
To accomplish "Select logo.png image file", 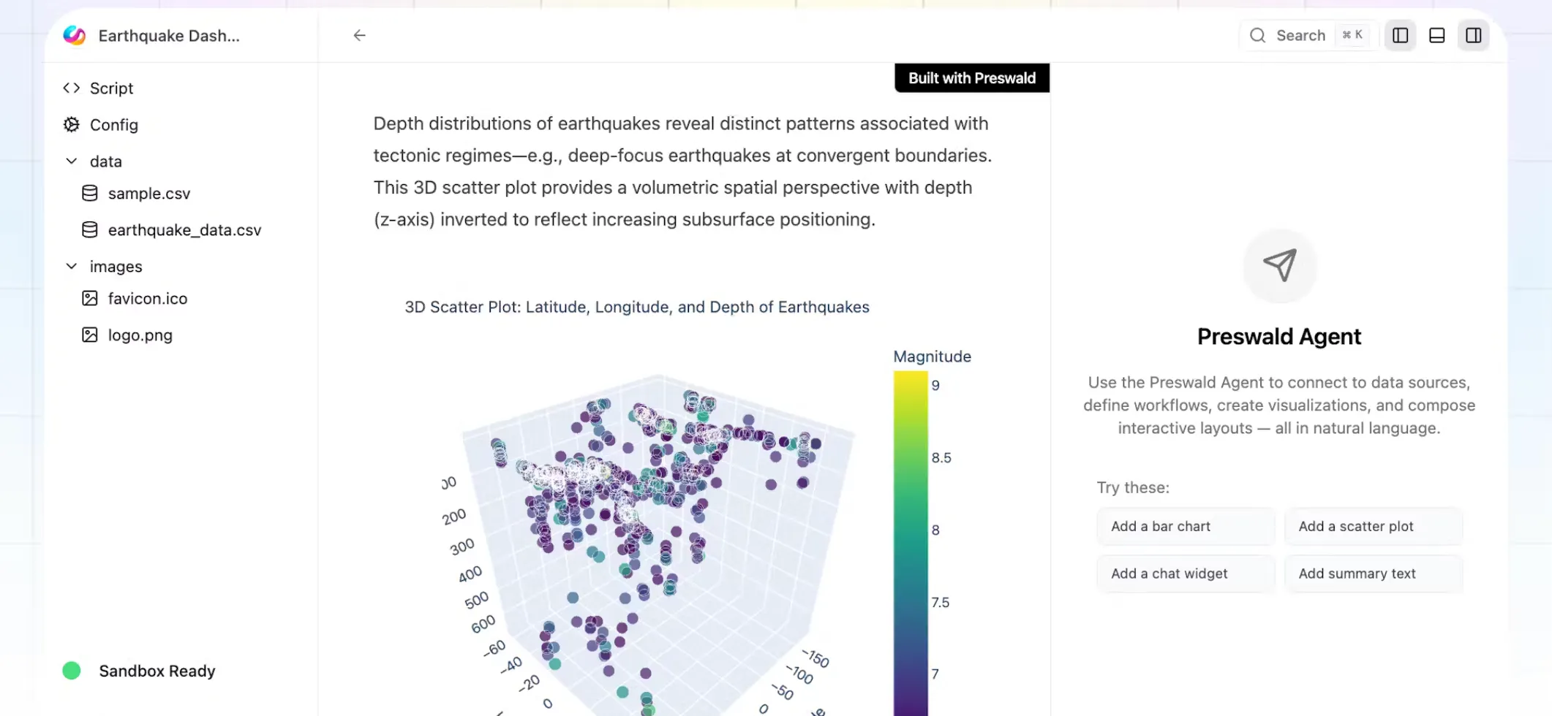I will pyautogui.click(x=140, y=335).
